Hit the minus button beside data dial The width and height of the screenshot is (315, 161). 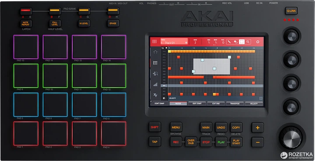[258, 142]
